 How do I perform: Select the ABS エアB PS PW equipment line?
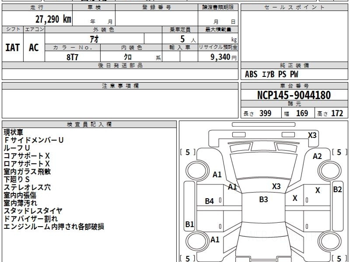point(272,75)
